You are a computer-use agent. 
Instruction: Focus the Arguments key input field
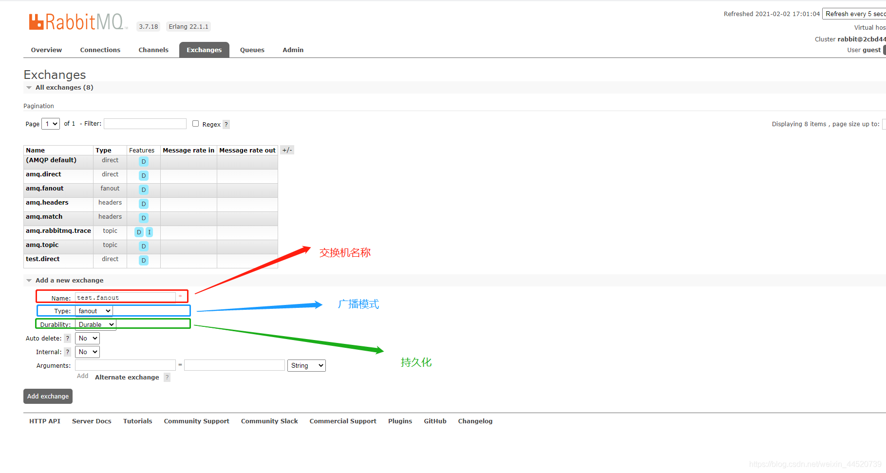(x=126, y=365)
